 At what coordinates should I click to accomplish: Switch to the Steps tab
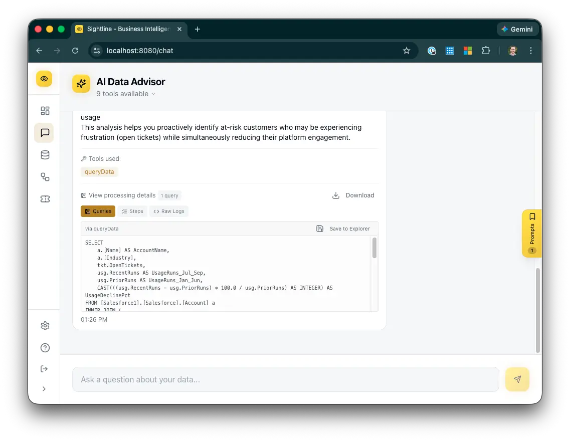(x=132, y=211)
